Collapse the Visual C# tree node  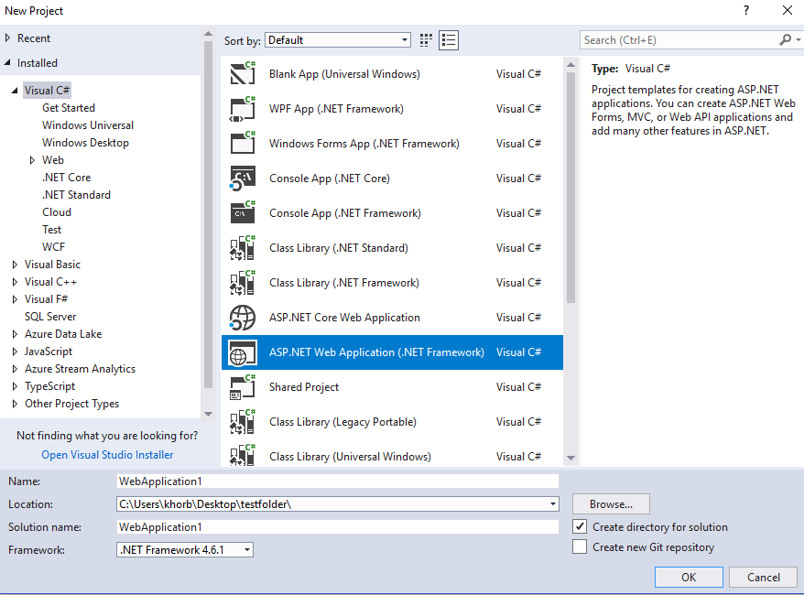click(15, 91)
